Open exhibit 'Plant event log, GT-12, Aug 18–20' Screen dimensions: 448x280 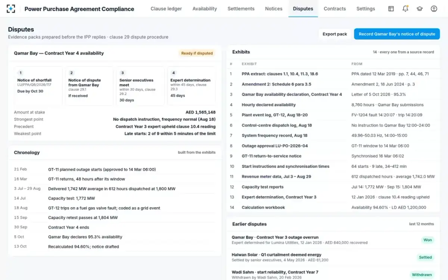click(x=275, y=115)
